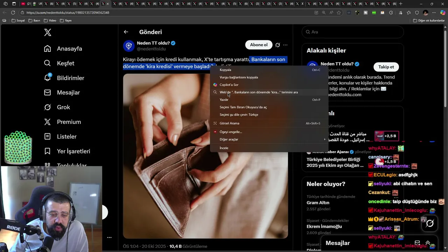Open the account three-dot menu at bottom left
Viewport: 448px width, 252px height.
point(109,237)
